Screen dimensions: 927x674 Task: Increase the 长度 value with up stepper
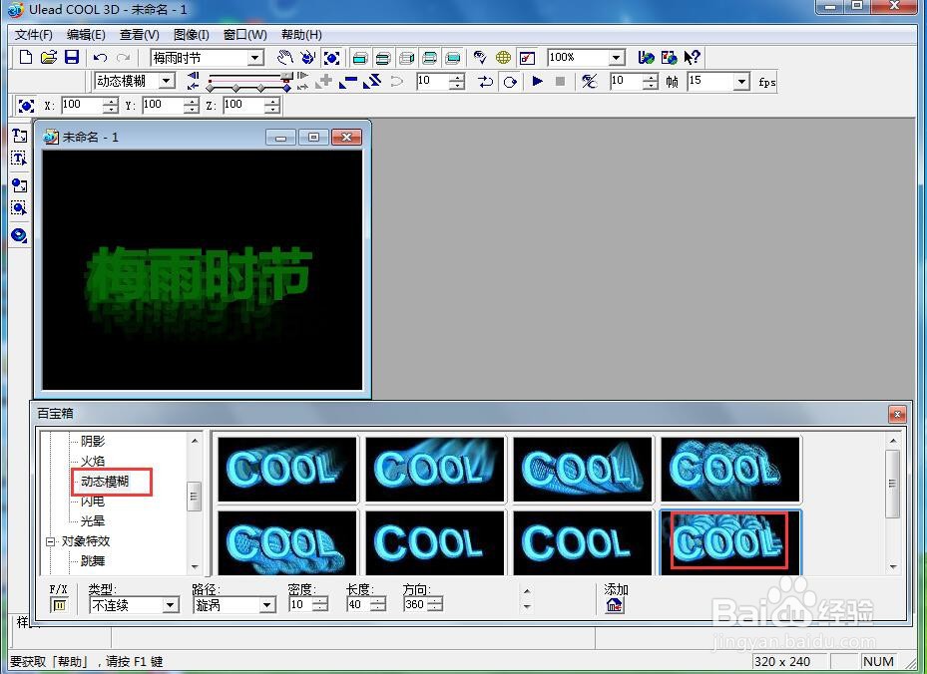click(378, 601)
